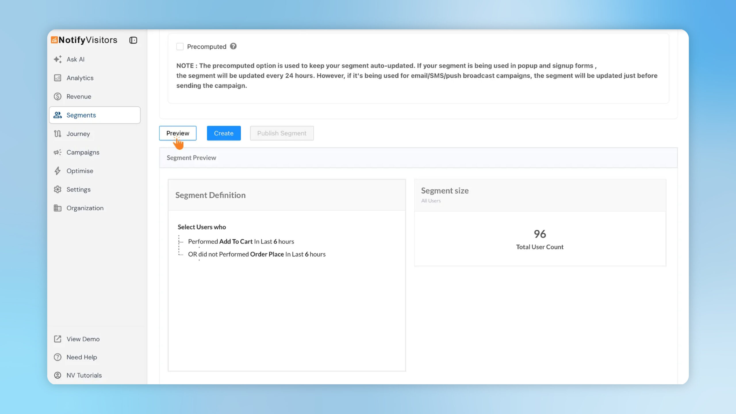Click the Segment Preview header

click(x=191, y=158)
